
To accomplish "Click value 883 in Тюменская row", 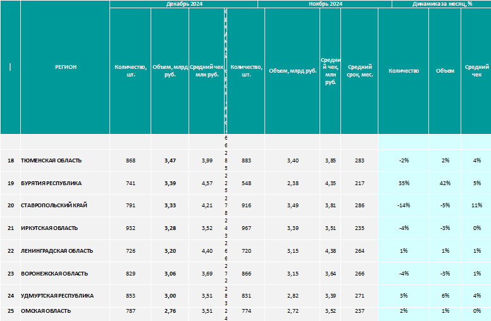I will click(246, 160).
